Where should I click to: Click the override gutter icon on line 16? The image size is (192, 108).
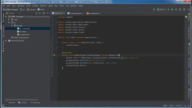(54, 55)
